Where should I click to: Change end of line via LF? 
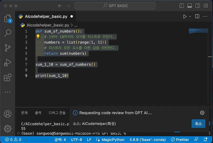89,140
